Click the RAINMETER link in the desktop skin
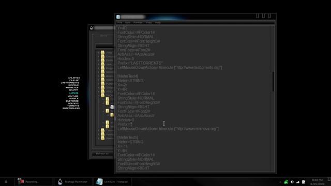Viewport: 331px width, 186px height. pos(72,87)
